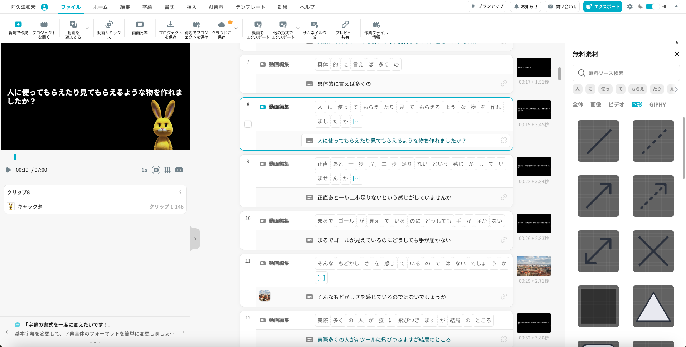Image resolution: width=686 pixels, height=347 pixels.
Task: Toggle the 動画編集 camera icon on clip 8
Action: pos(263,107)
